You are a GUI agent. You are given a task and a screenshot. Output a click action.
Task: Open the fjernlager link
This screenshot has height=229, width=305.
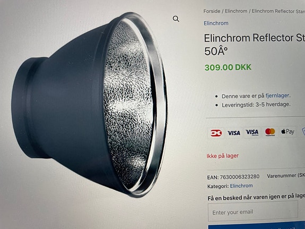coord(277,96)
